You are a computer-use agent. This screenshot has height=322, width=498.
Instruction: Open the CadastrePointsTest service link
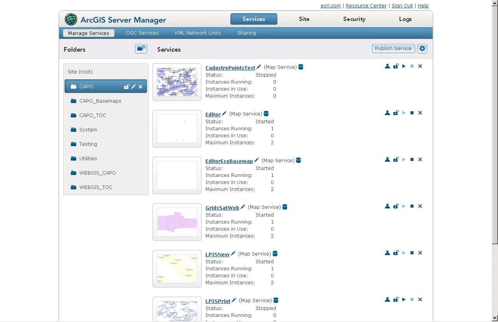(x=230, y=68)
